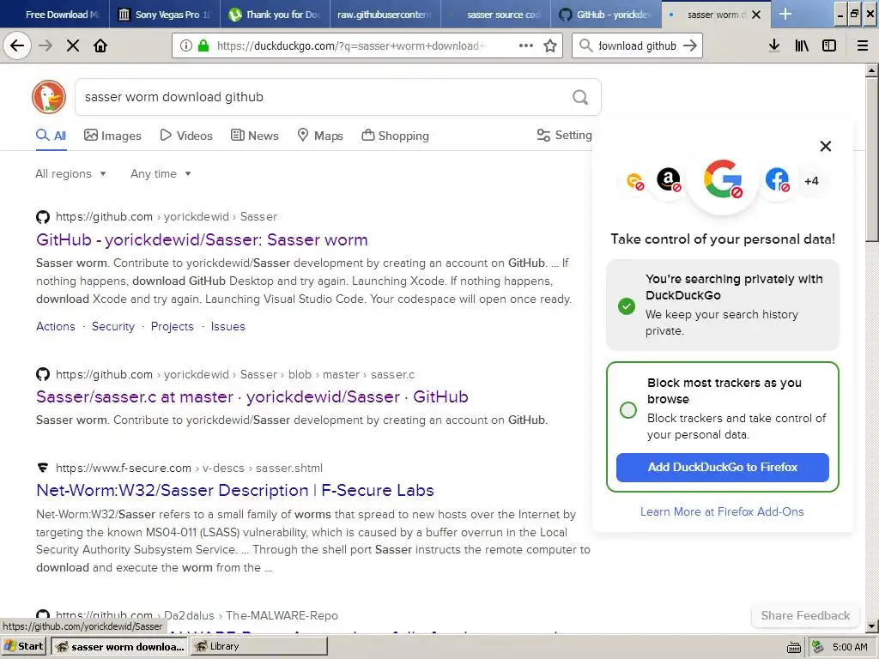
Task: Bookmark this page with the star
Action: 550,45
